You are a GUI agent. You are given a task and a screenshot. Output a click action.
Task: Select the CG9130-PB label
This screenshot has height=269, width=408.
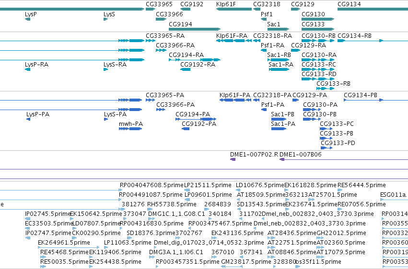320,114
